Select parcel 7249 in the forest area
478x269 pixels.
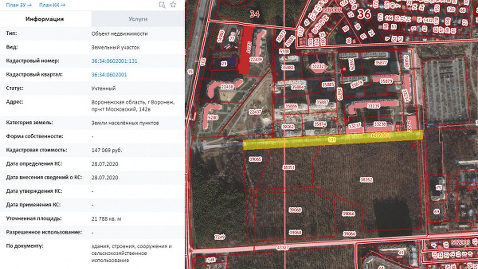click(220, 236)
